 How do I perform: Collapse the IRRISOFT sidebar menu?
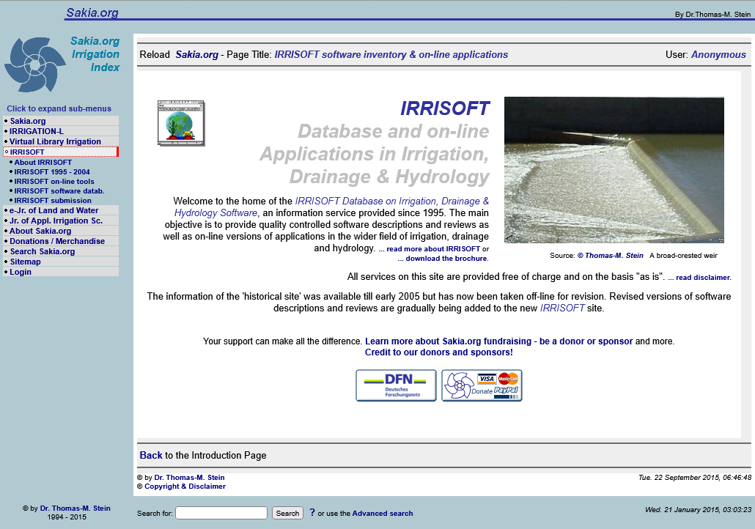61,152
